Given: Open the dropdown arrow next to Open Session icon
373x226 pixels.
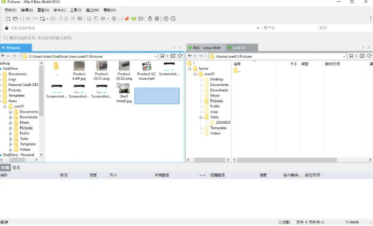Looking at the screenshot, I should pos(20,19).
